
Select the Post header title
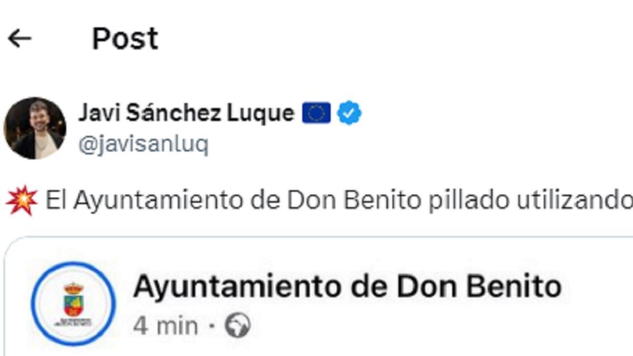click(x=125, y=37)
